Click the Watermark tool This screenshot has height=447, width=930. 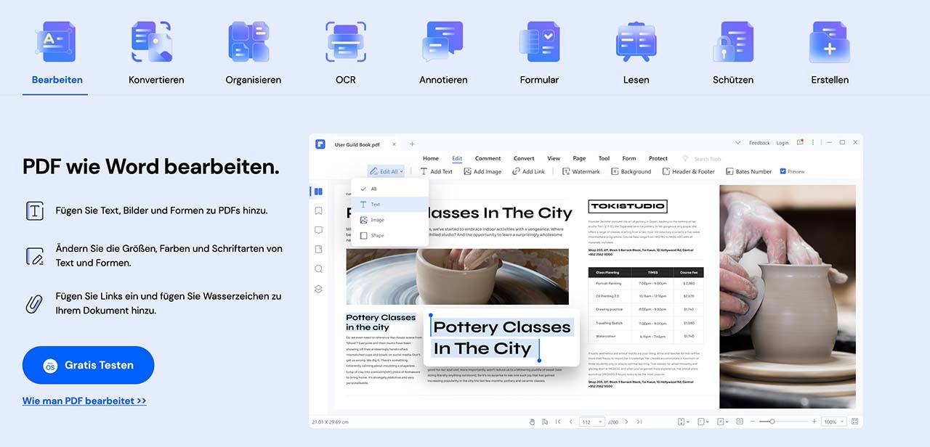[x=581, y=172]
